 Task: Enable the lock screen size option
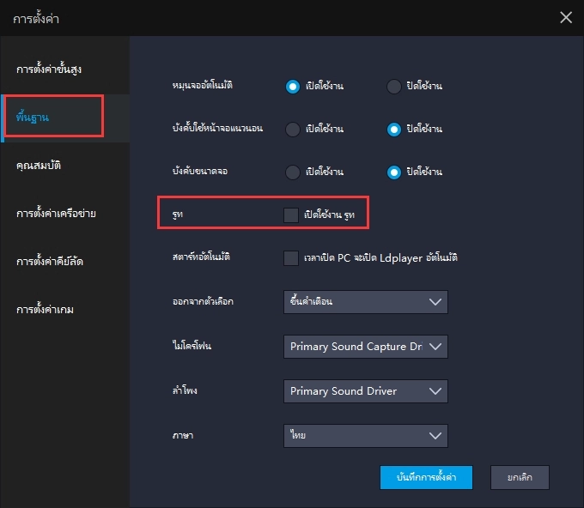point(293,172)
